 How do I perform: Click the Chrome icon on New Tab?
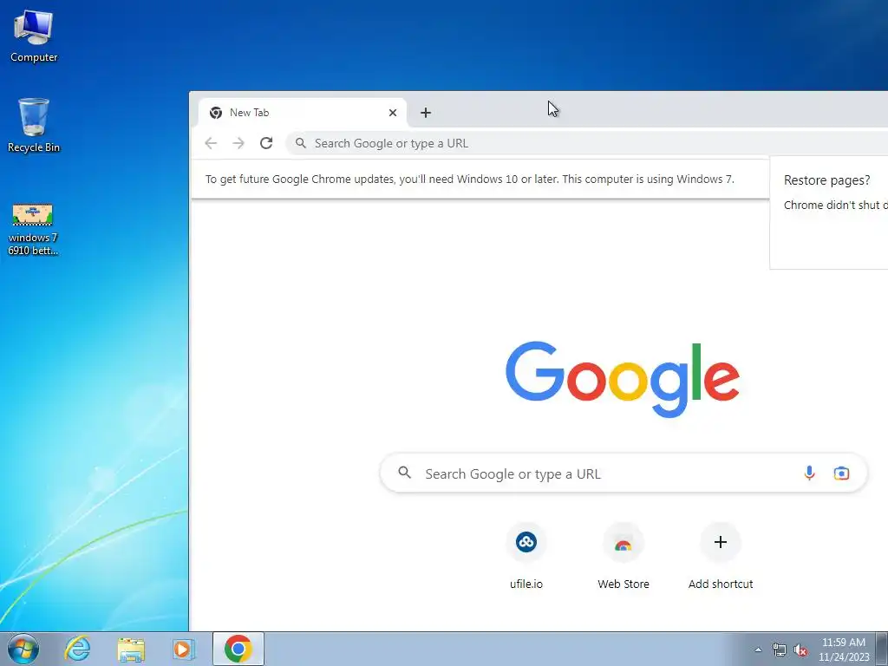pos(216,113)
